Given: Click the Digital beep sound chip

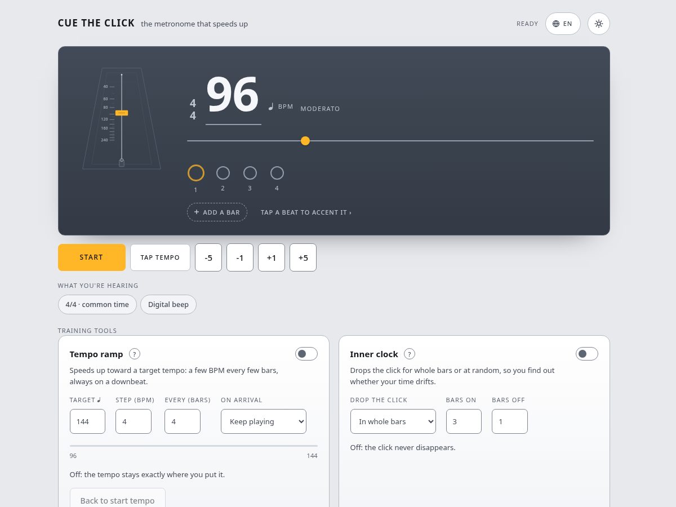Looking at the screenshot, I should 168,304.
